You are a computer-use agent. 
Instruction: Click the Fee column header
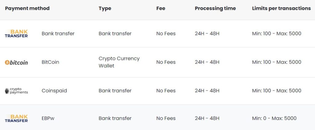[161, 8]
